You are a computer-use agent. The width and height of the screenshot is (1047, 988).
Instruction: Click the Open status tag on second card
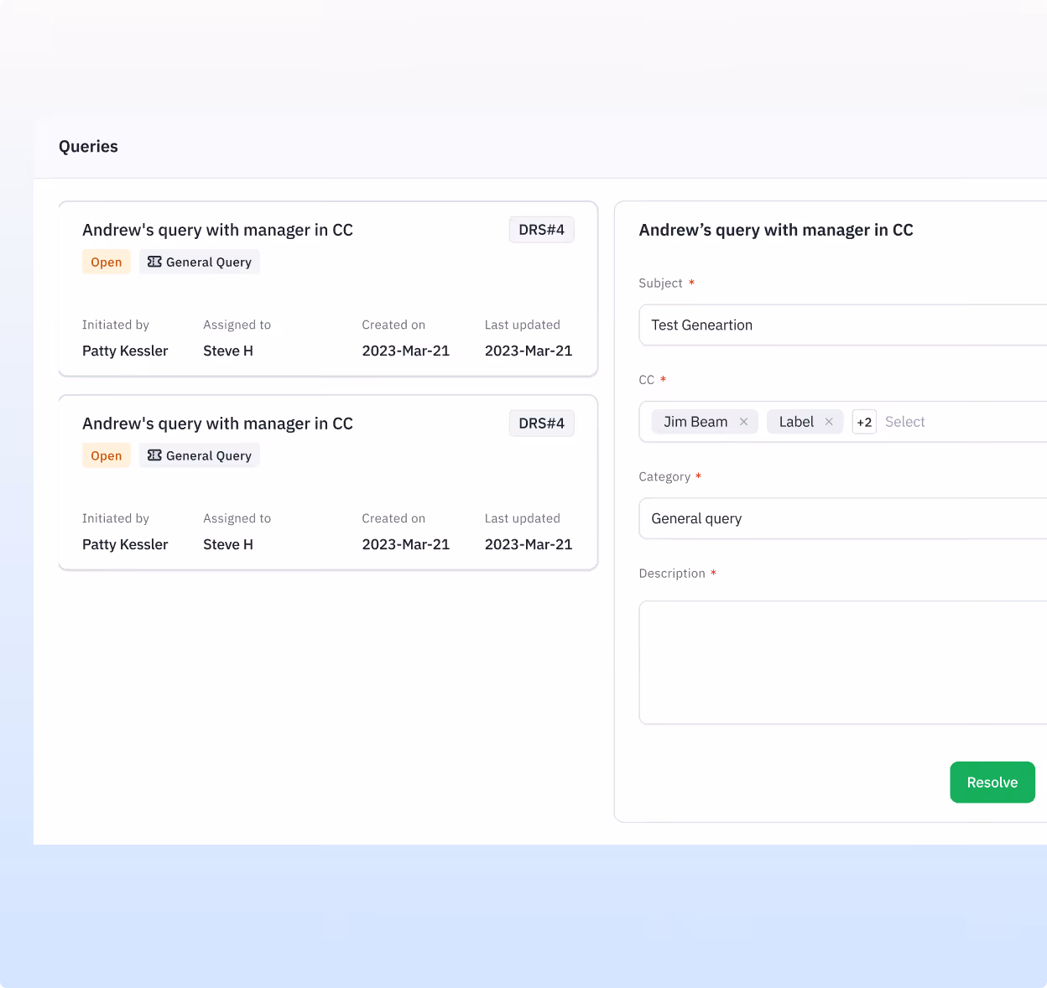pos(107,455)
